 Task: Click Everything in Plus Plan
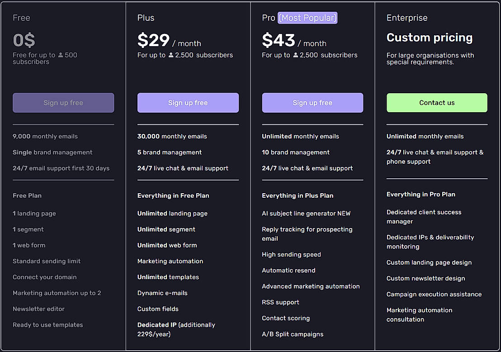[298, 195]
